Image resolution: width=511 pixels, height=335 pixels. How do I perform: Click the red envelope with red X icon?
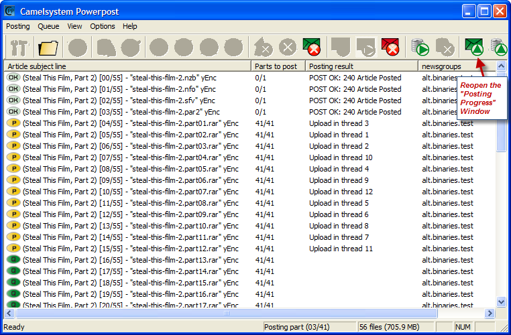[x=390, y=47]
